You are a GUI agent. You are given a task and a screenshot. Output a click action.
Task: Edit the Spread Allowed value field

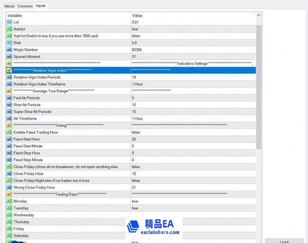click(x=193, y=57)
